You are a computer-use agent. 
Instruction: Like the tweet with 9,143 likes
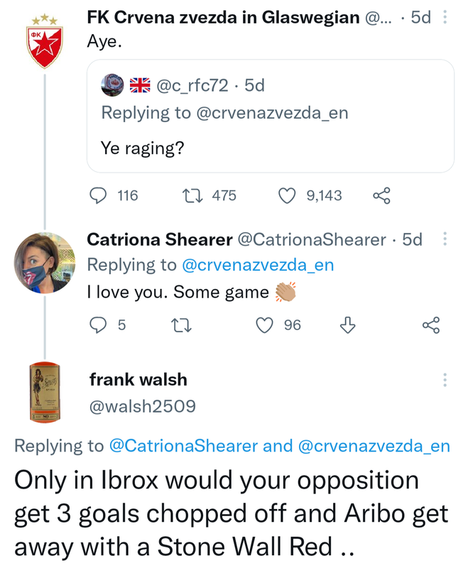[287, 195]
